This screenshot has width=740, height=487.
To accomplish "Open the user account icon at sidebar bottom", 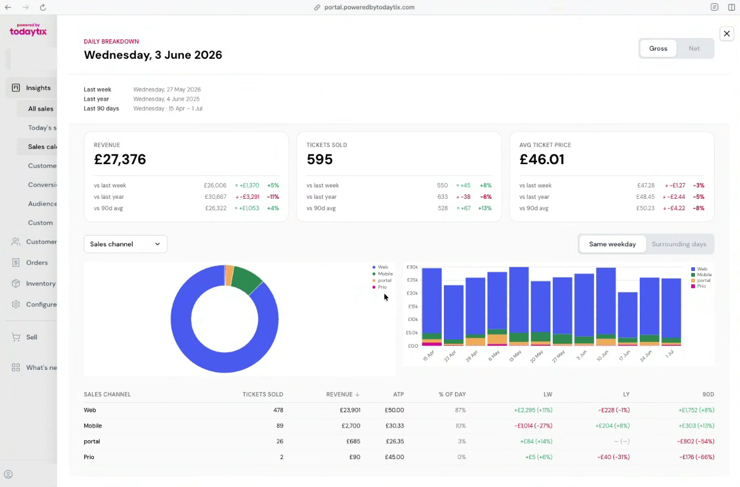I will tap(8, 474).
